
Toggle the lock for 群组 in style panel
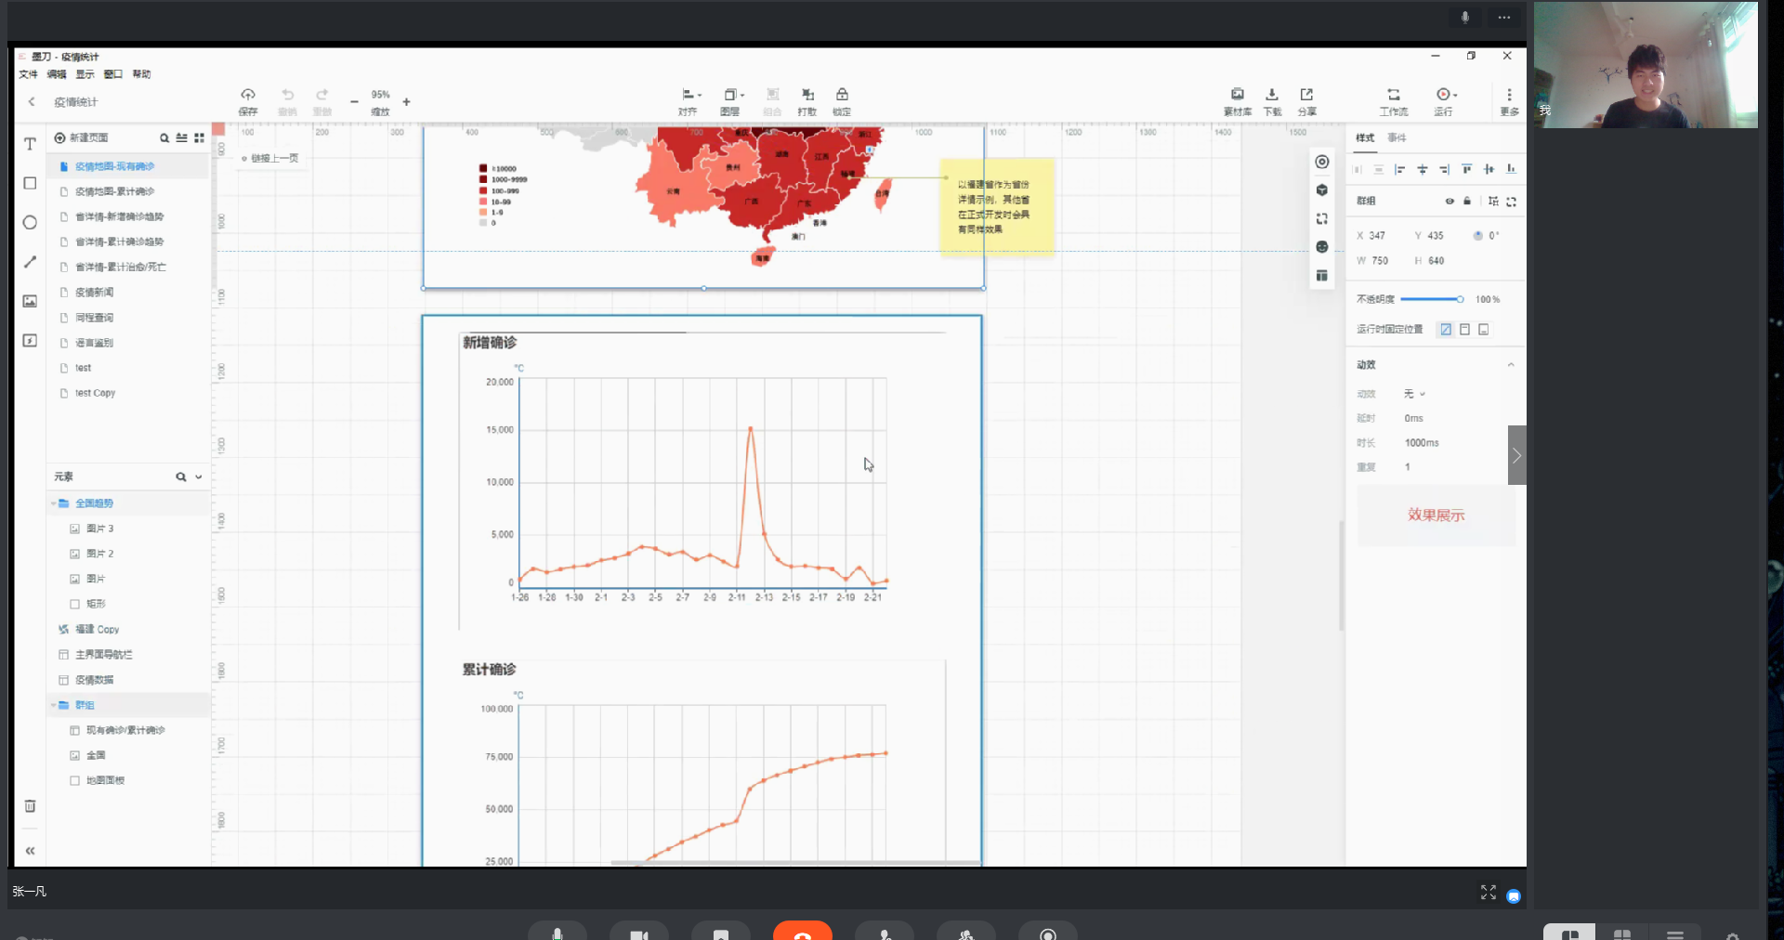point(1468,202)
